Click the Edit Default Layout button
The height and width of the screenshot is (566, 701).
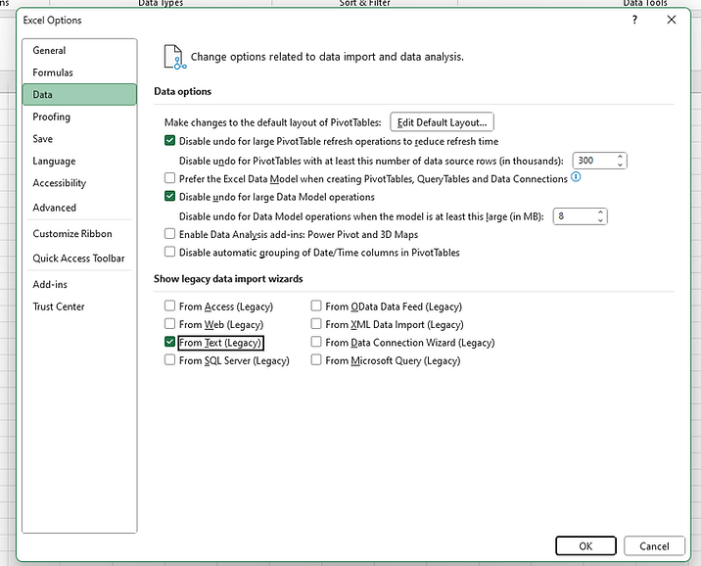[442, 122]
